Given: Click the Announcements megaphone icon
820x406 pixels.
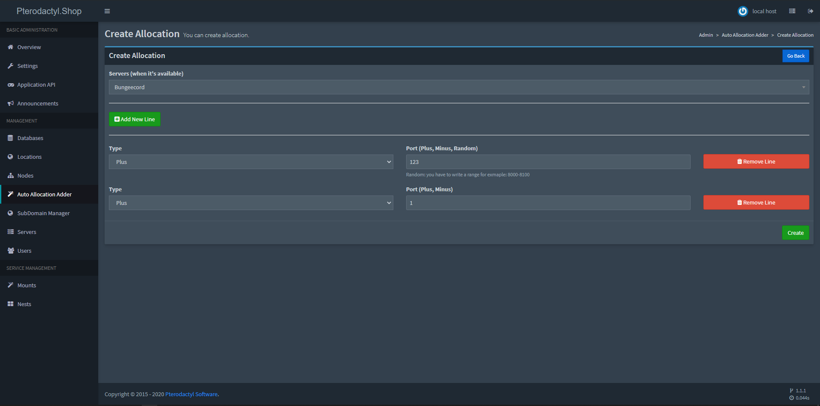Looking at the screenshot, I should point(11,104).
